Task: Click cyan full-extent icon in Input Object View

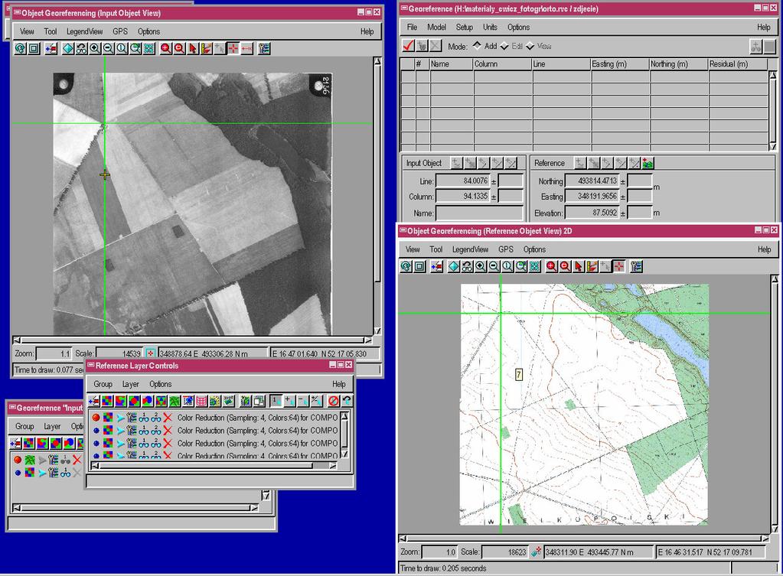Action: coord(148,48)
